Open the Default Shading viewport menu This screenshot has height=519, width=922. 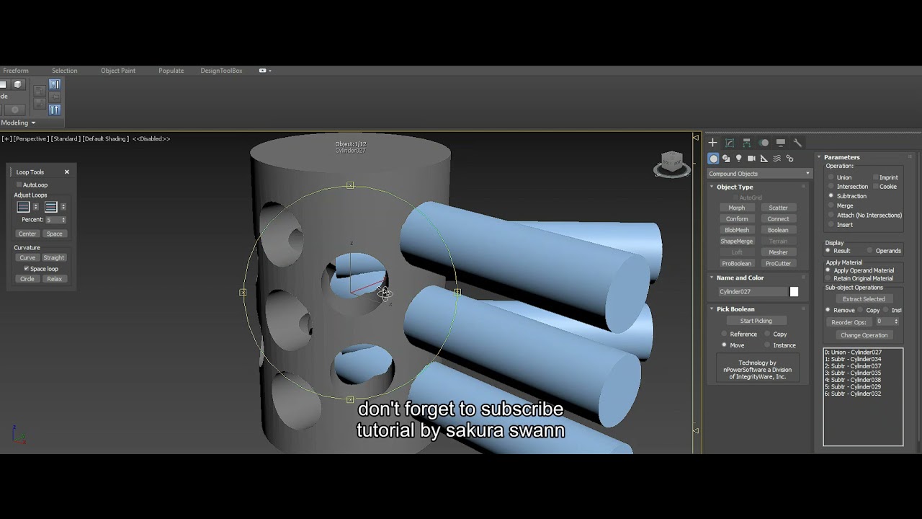pyautogui.click(x=105, y=139)
